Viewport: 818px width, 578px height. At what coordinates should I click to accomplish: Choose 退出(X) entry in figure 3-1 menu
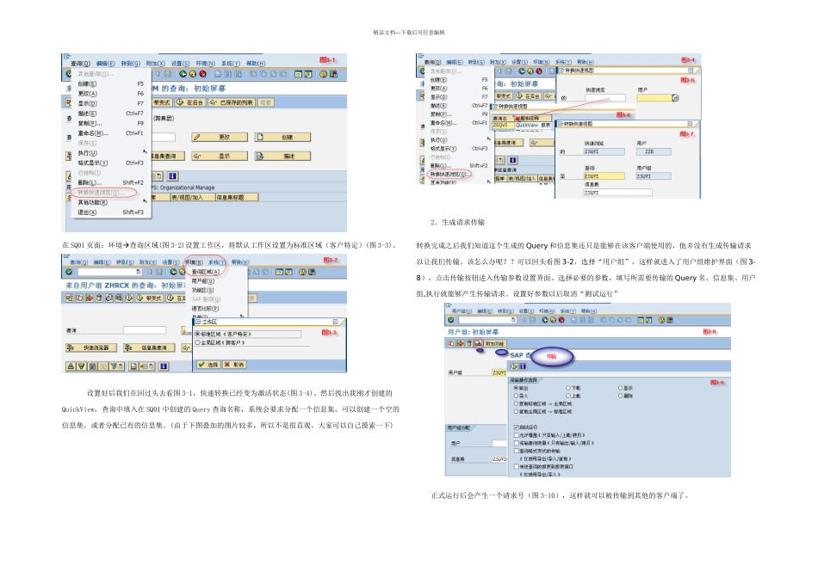pyautogui.click(x=110, y=212)
